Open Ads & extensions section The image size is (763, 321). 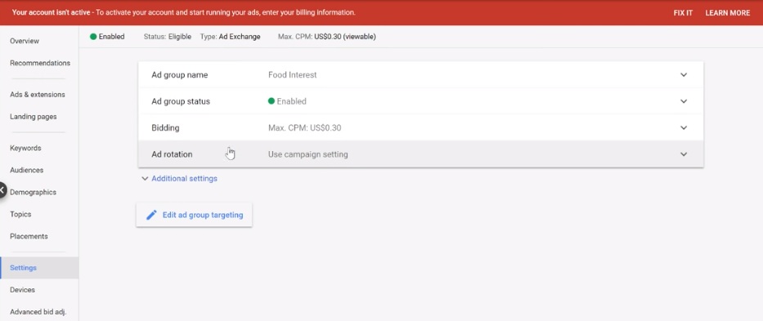pos(38,95)
